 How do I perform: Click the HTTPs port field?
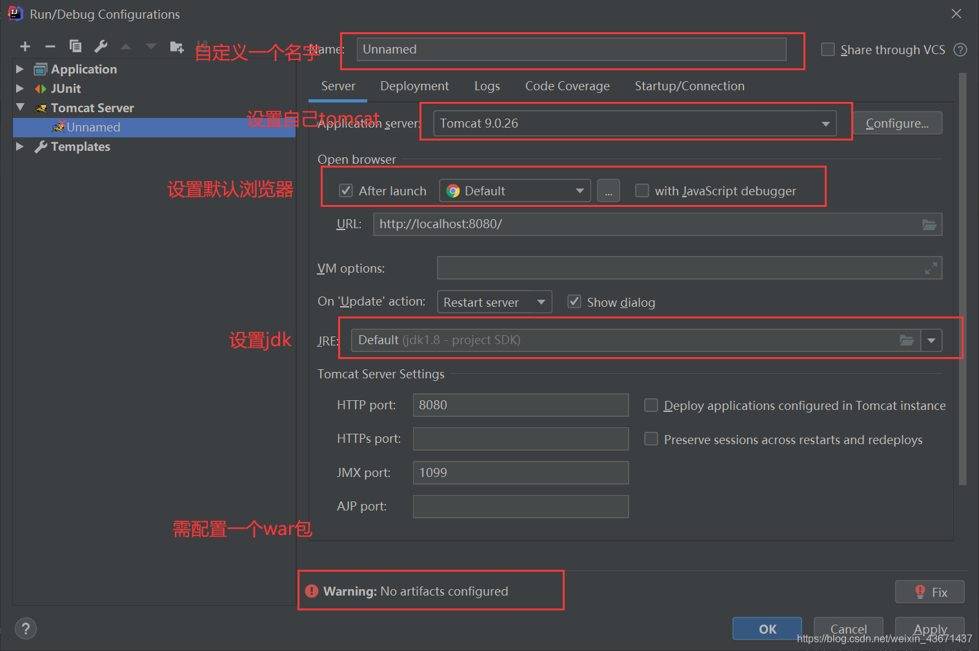[521, 439]
